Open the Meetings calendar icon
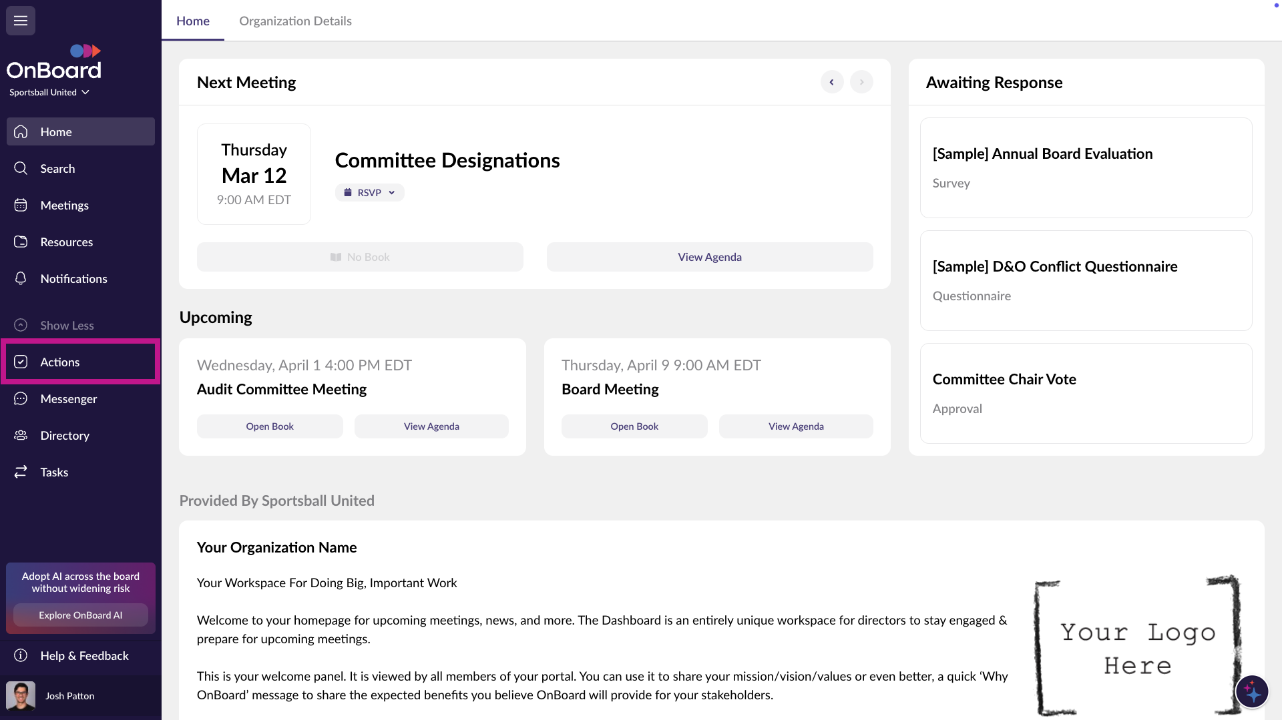 21,206
